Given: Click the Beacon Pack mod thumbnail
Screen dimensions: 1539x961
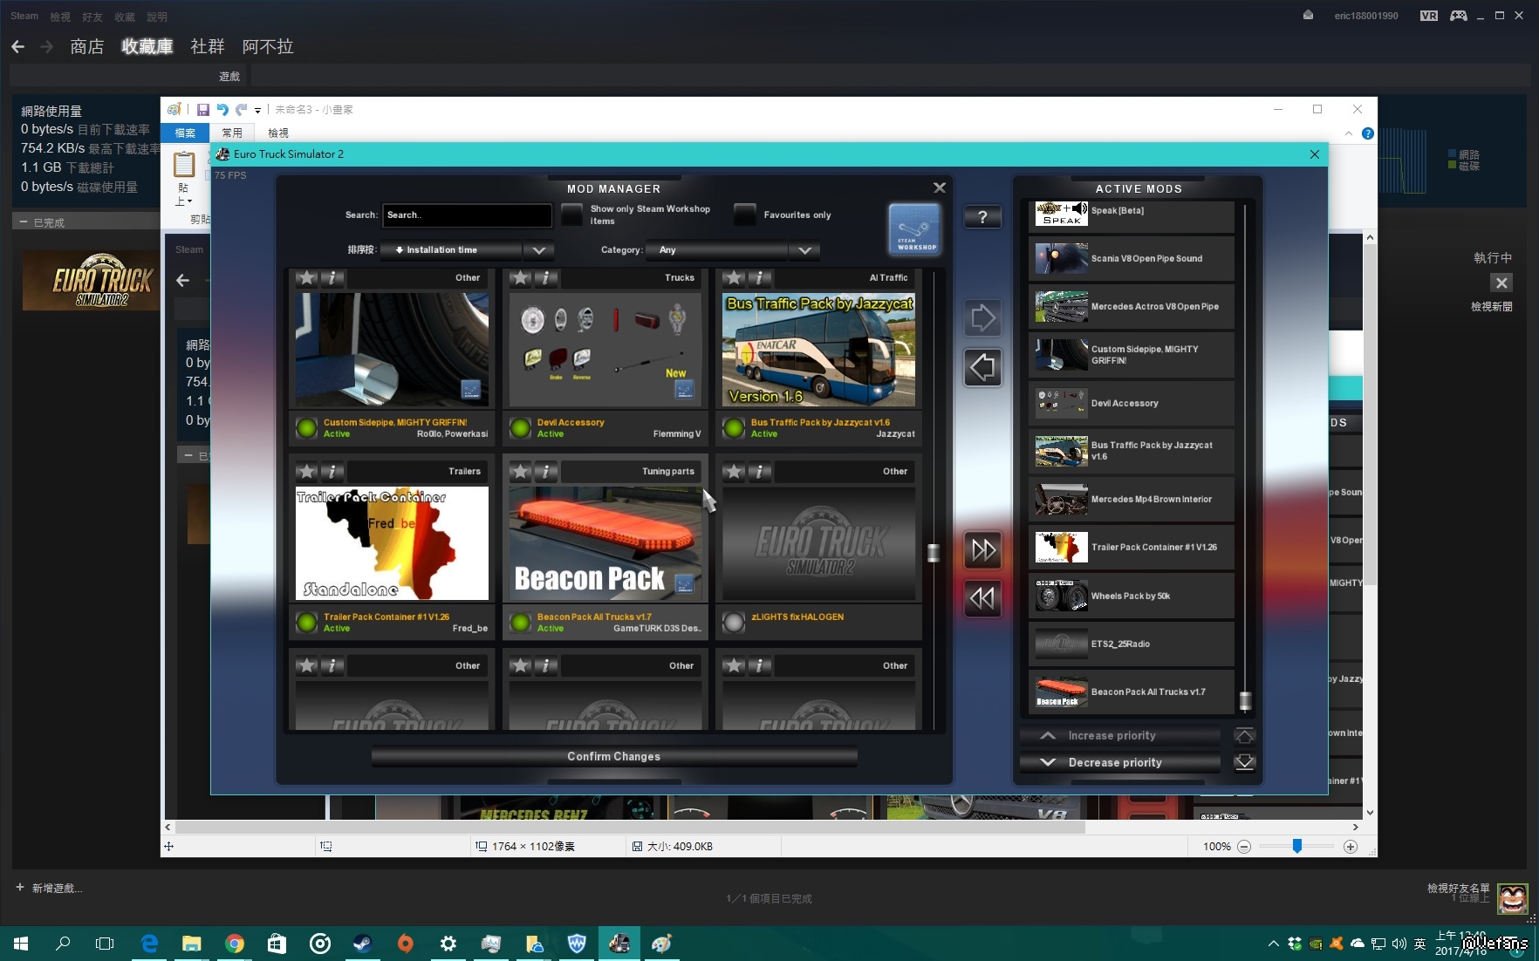Looking at the screenshot, I should click(x=605, y=543).
